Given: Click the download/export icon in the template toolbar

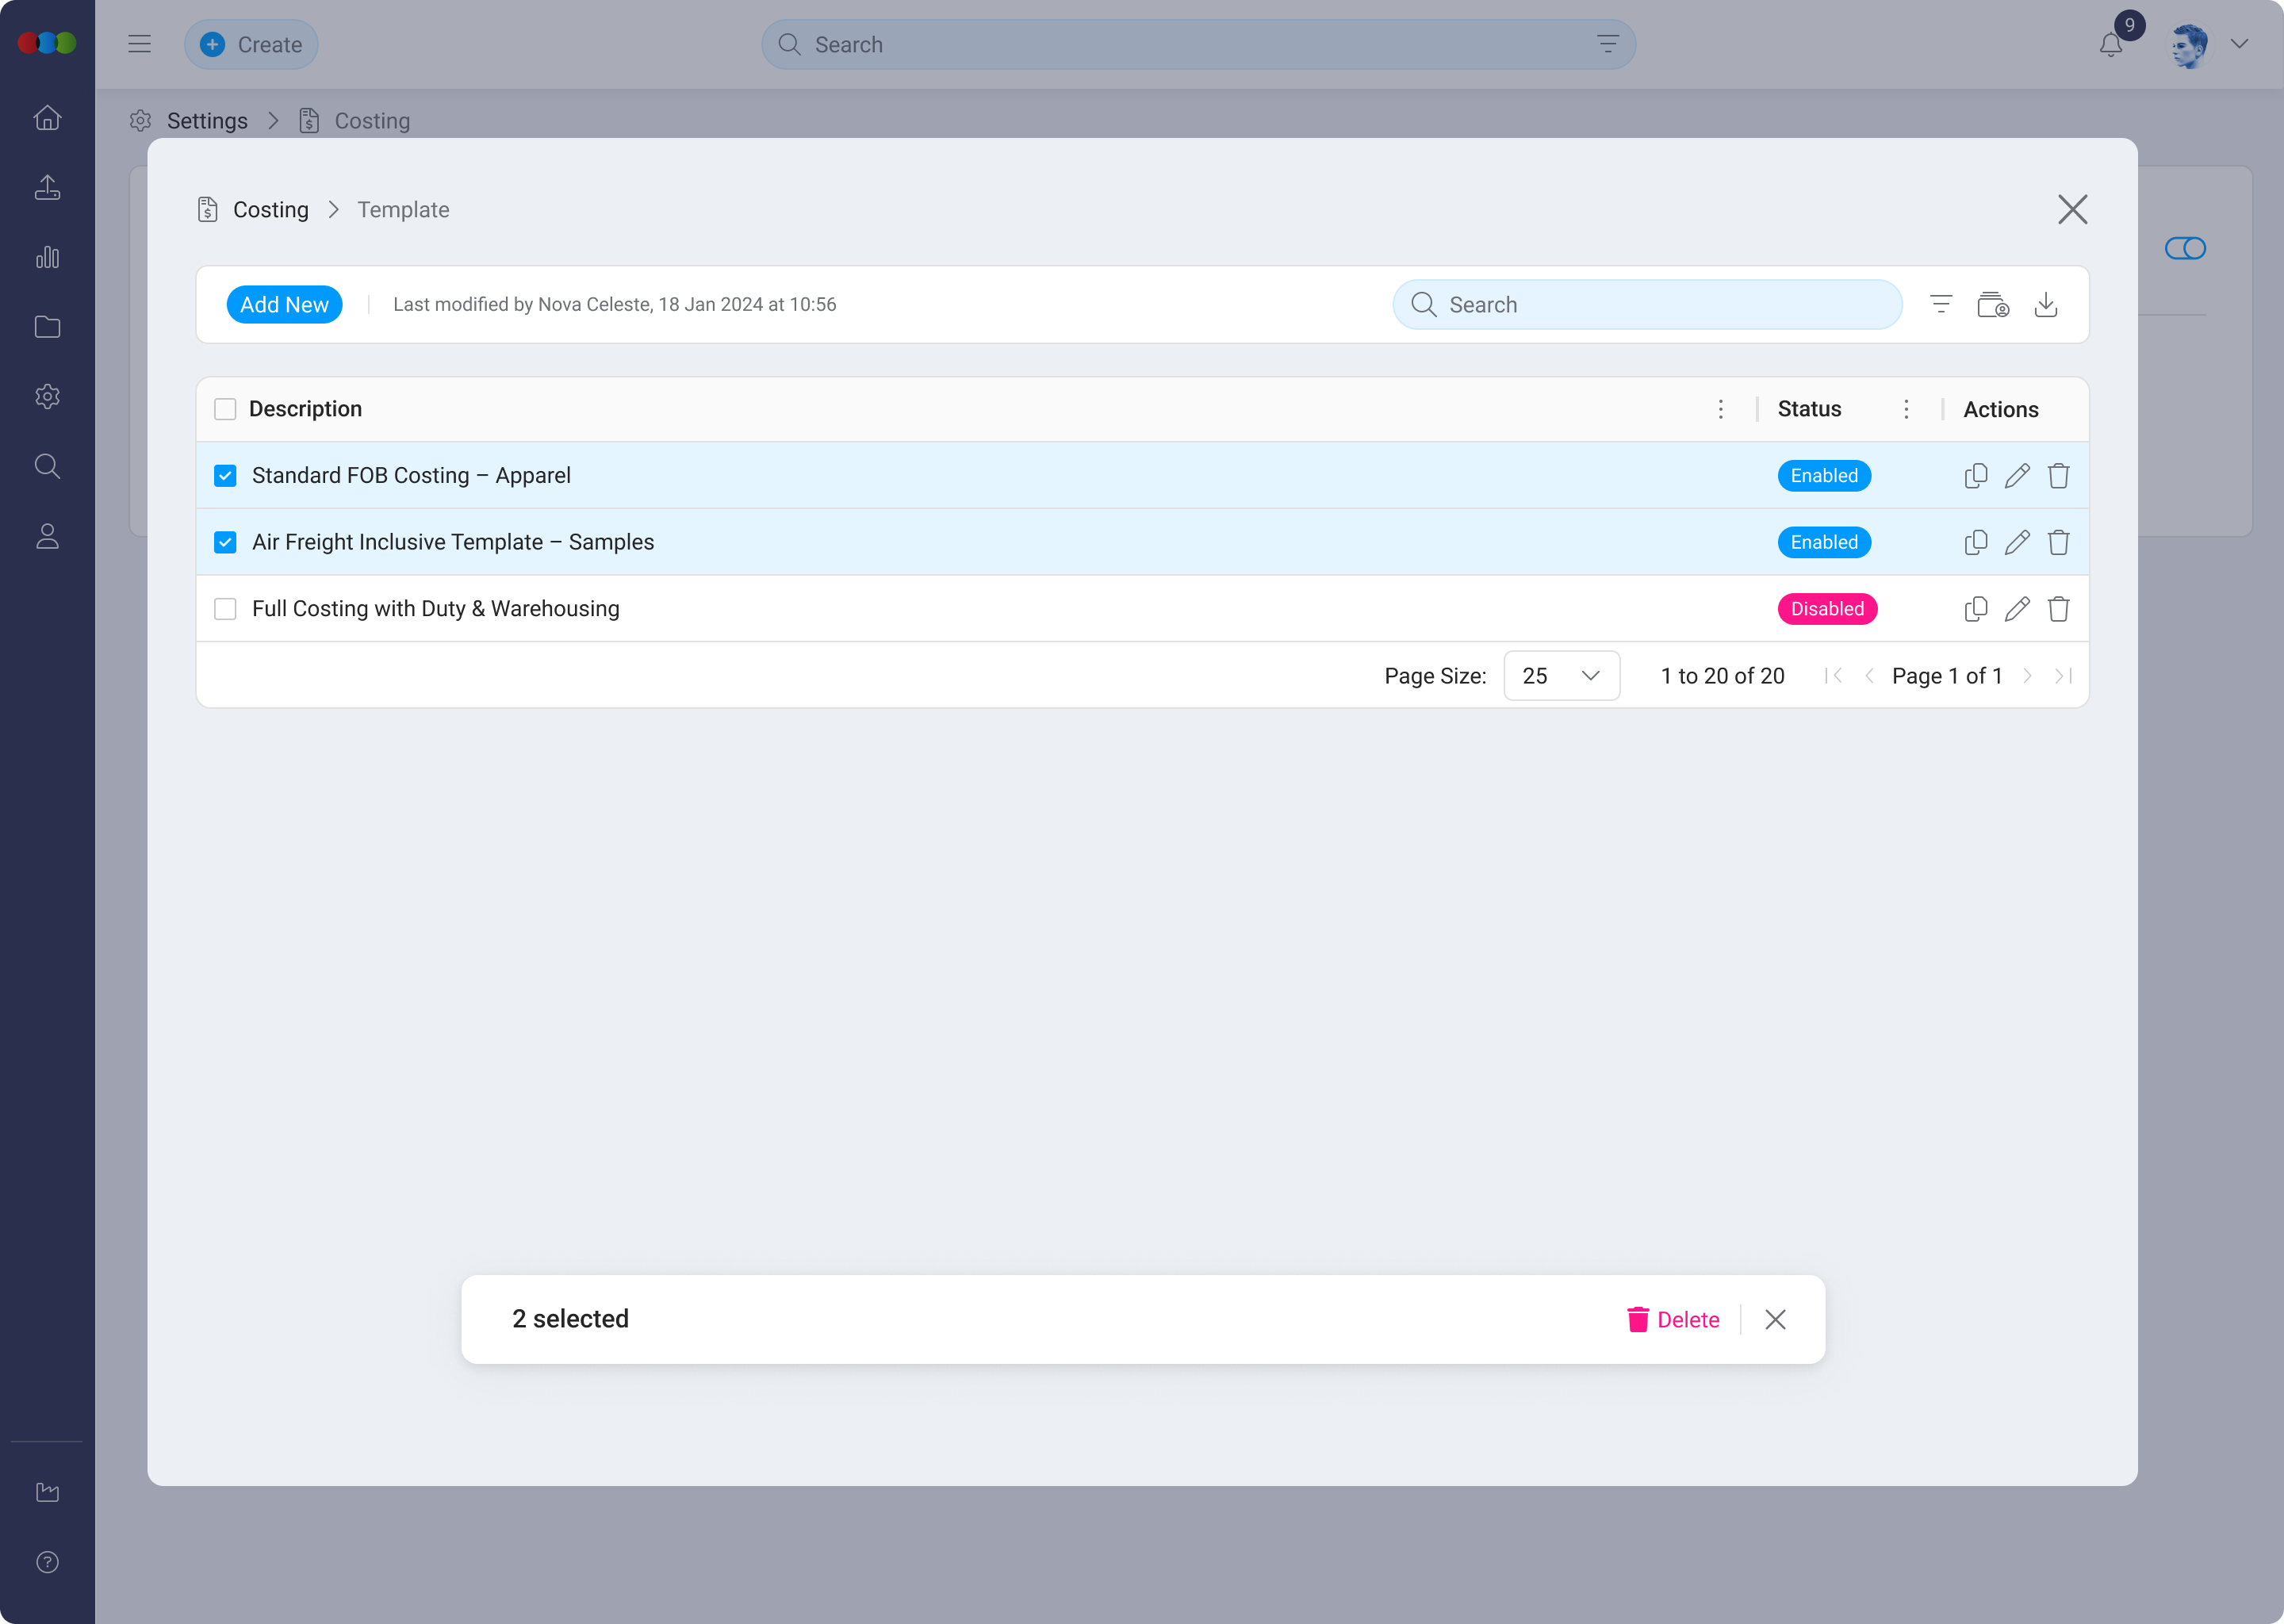Looking at the screenshot, I should [x=2046, y=304].
